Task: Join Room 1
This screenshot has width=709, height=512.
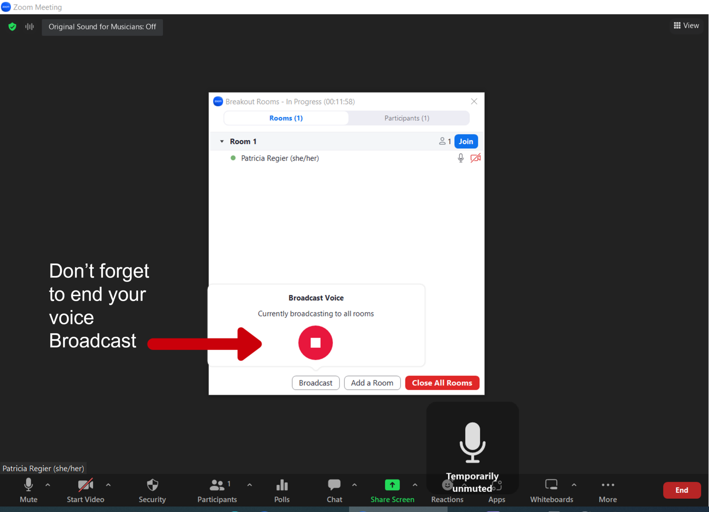Action: (466, 141)
